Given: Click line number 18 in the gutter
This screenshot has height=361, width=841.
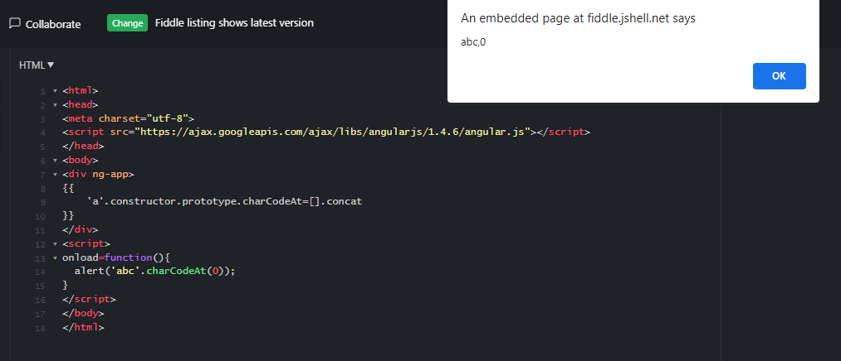Looking at the screenshot, I should point(40,327).
